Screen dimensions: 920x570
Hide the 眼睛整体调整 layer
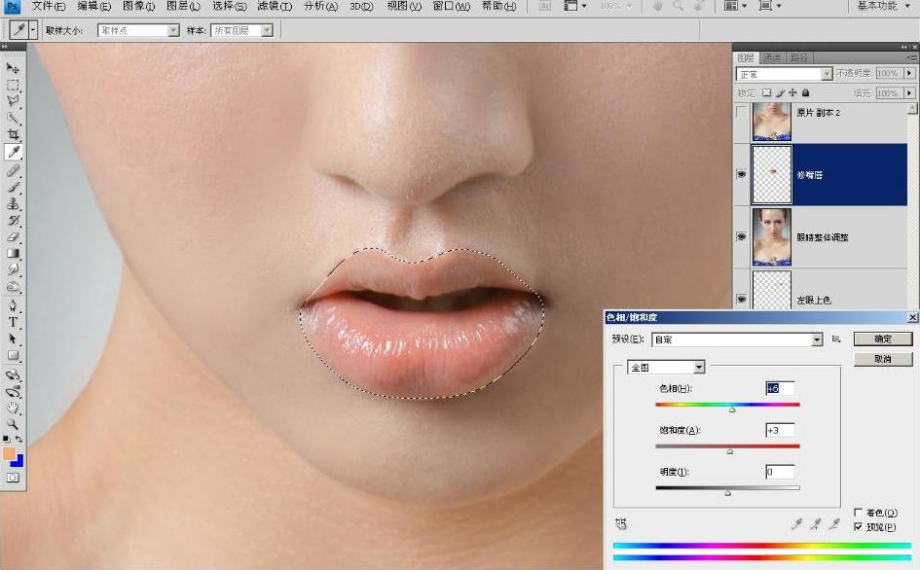742,237
